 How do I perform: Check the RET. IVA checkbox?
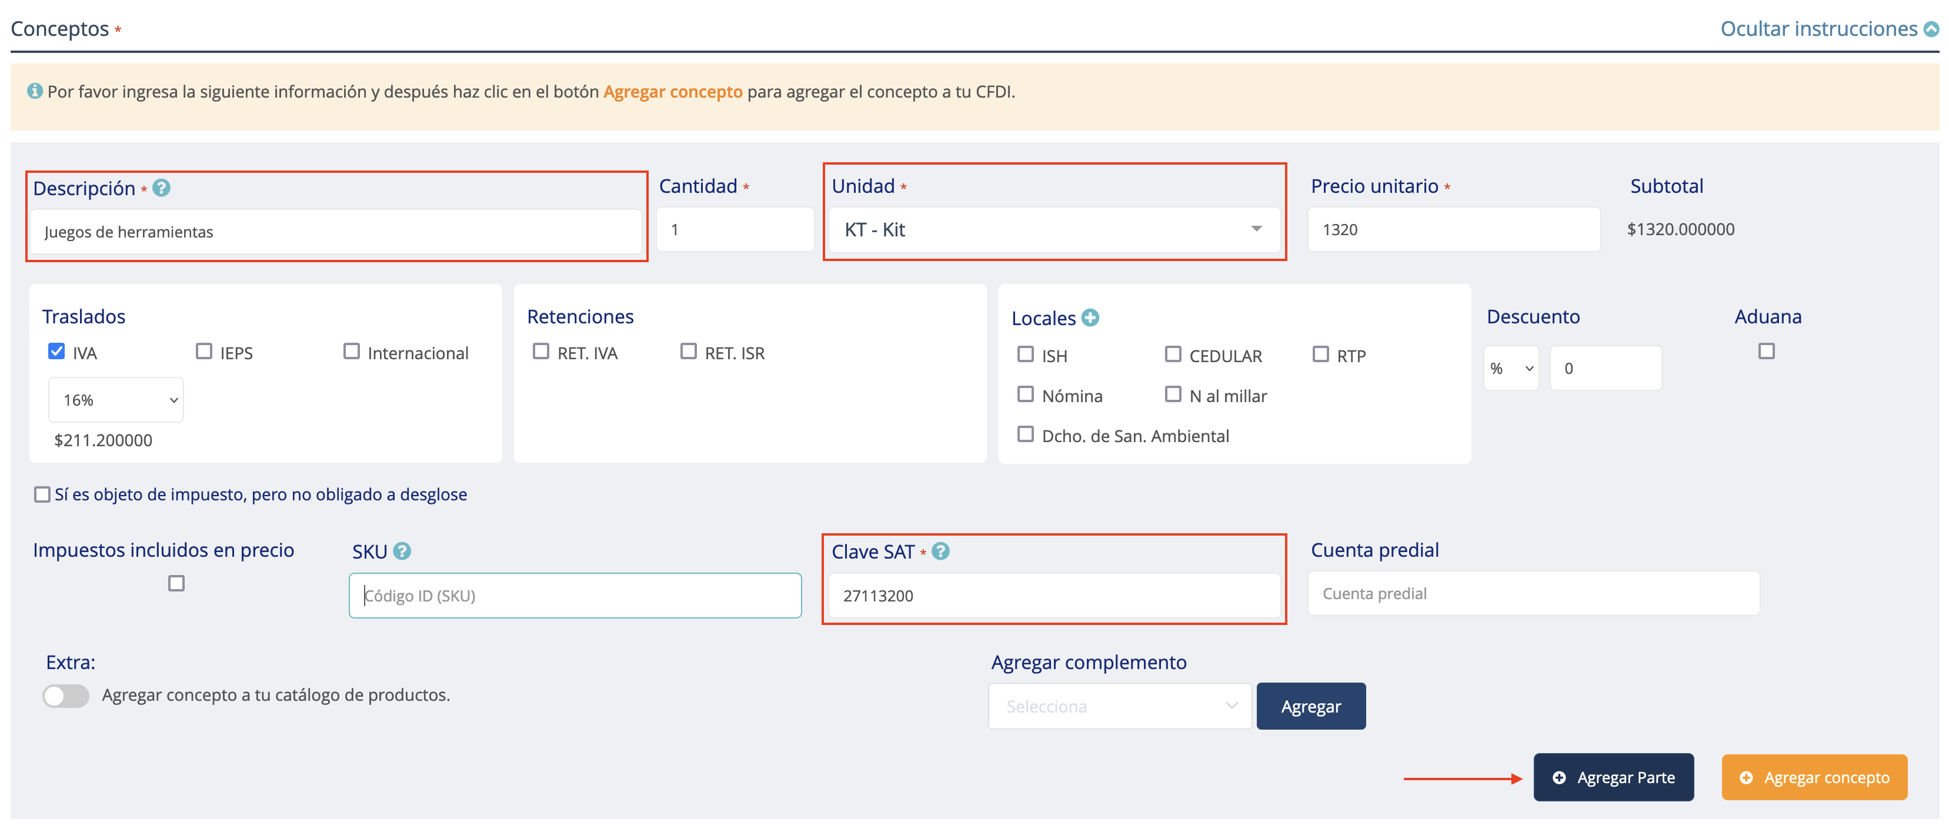(x=541, y=351)
